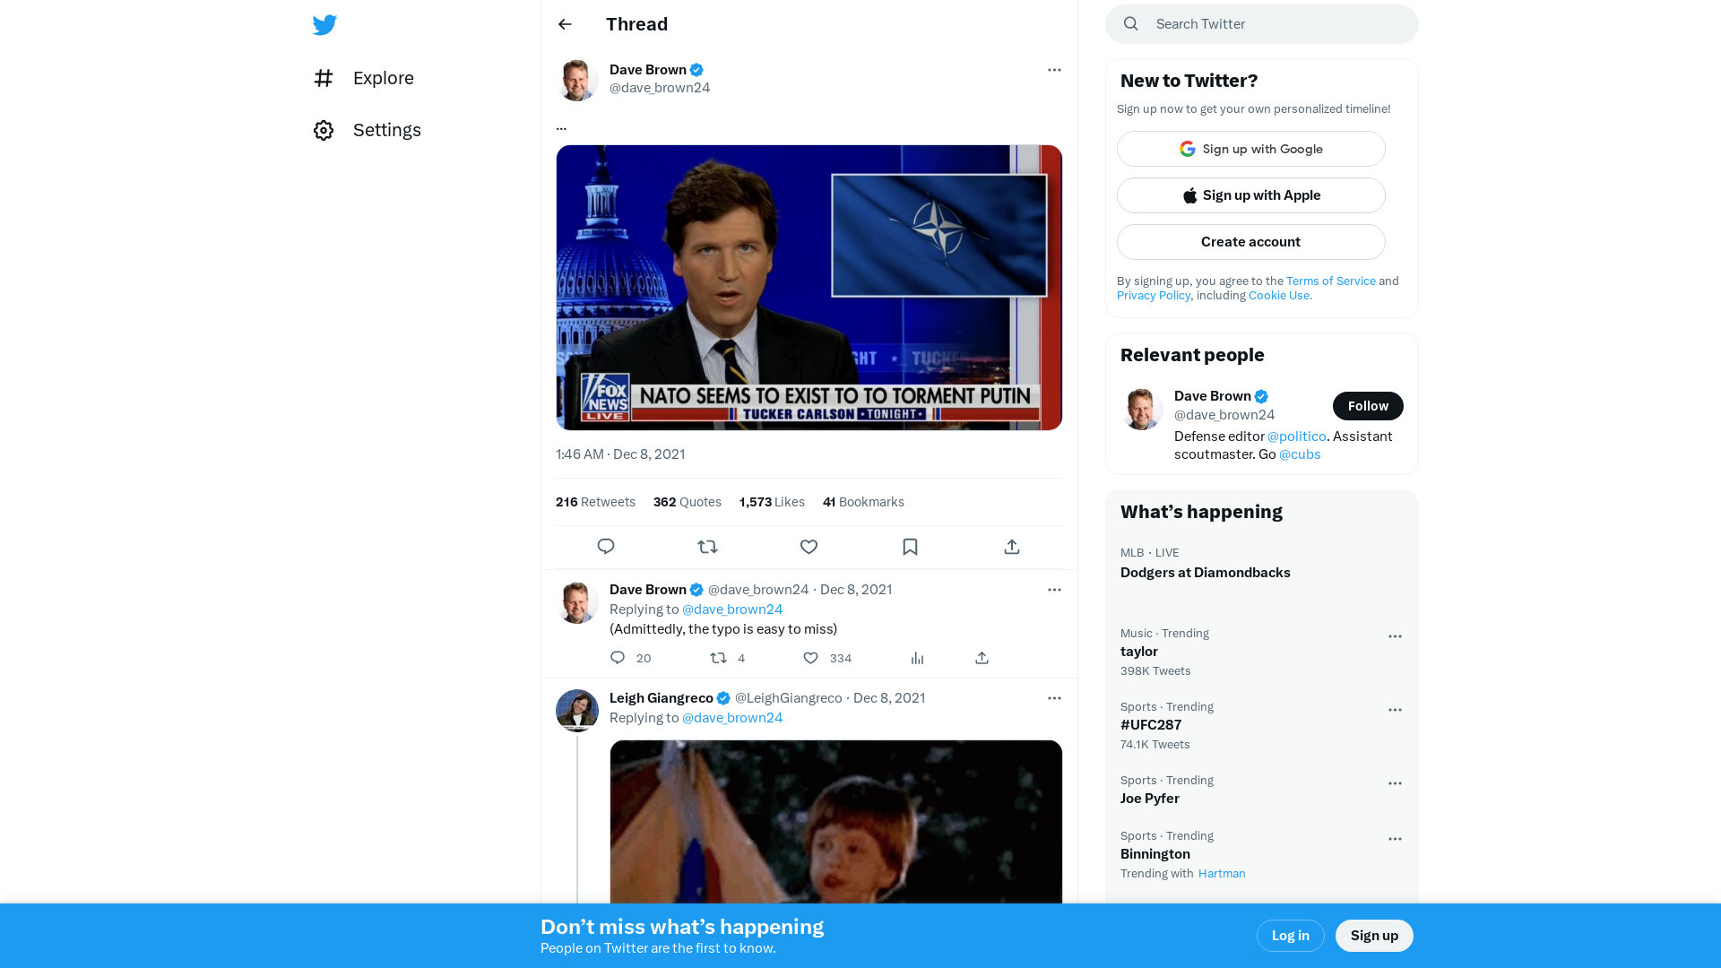Reply to the main tweet

(x=606, y=547)
